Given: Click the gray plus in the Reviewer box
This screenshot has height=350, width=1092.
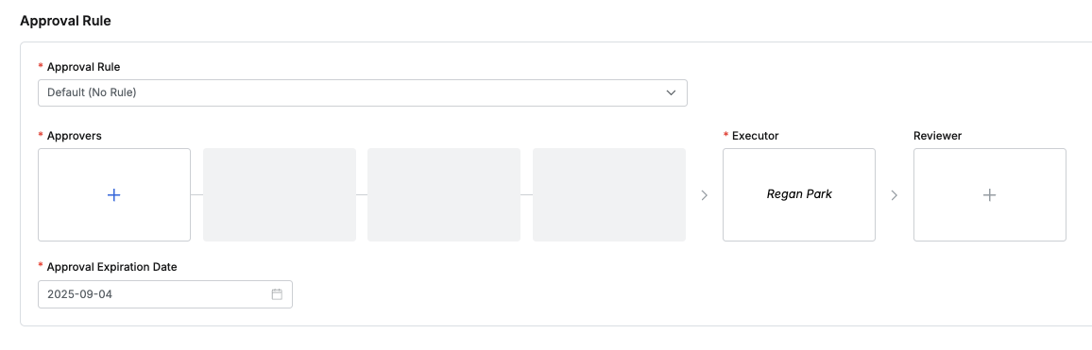Looking at the screenshot, I should click(989, 195).
